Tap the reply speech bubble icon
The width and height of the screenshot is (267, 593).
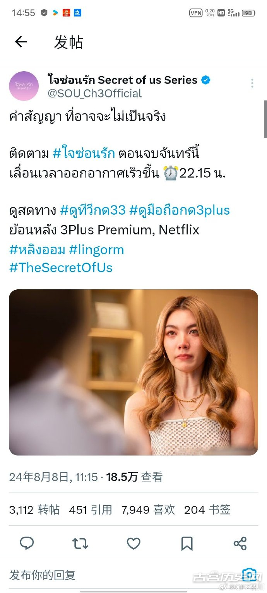(27, 543)
